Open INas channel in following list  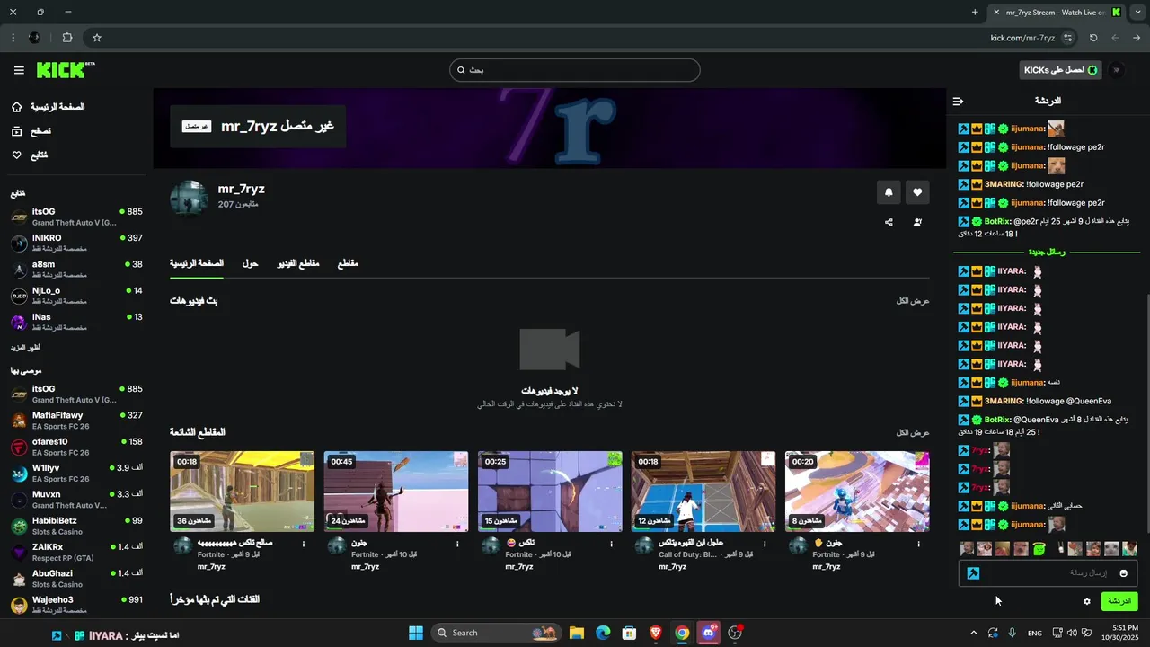tap(76, 321)
